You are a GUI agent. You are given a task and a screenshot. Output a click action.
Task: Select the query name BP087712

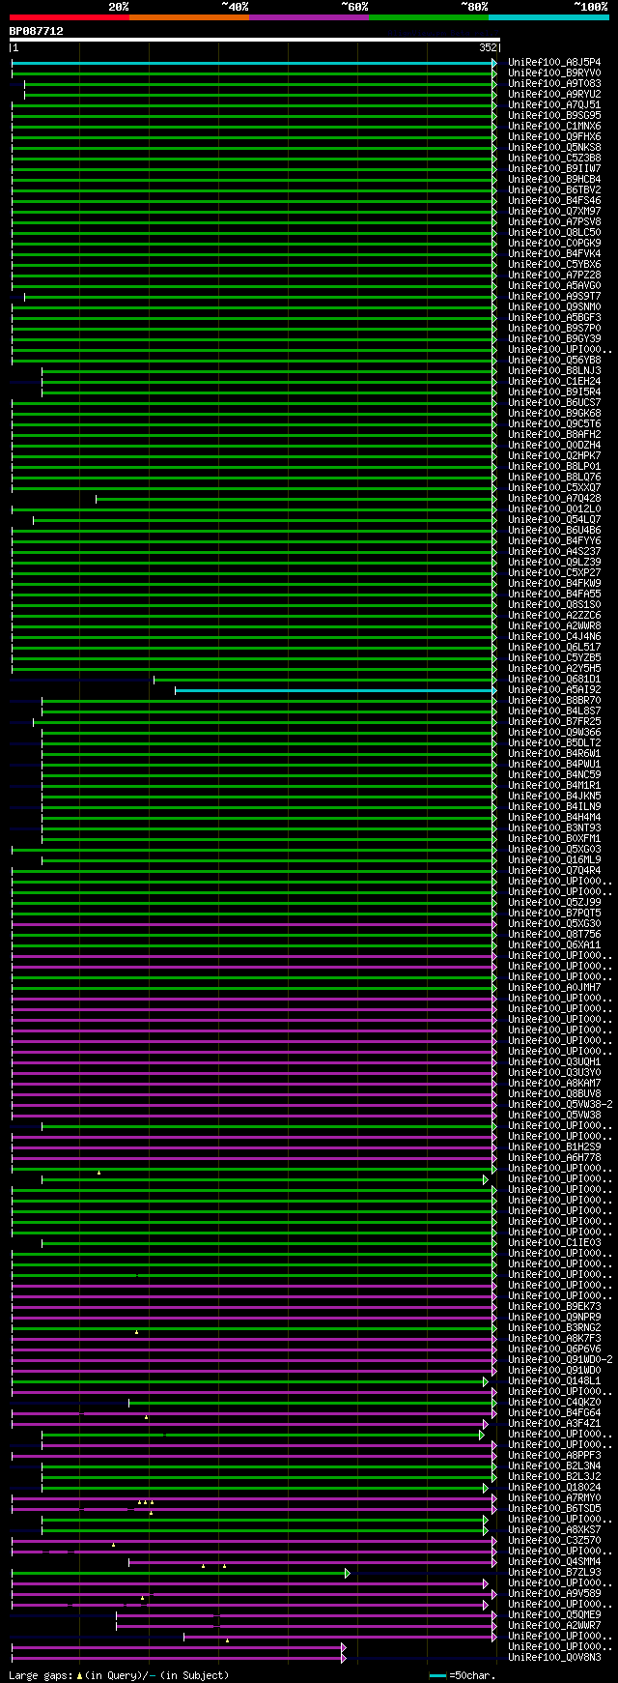click(x=37, y=31)
